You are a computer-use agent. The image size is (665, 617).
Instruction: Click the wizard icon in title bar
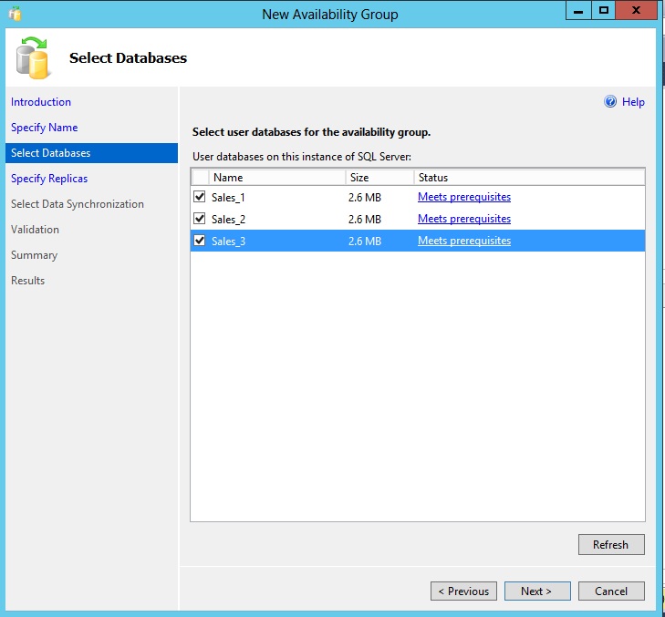15,14
